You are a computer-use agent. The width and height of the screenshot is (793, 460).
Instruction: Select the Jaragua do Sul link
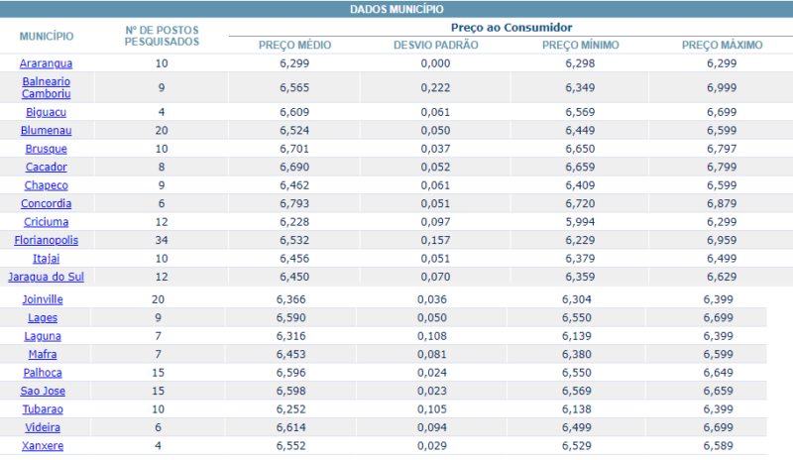(x=46, y=277)
